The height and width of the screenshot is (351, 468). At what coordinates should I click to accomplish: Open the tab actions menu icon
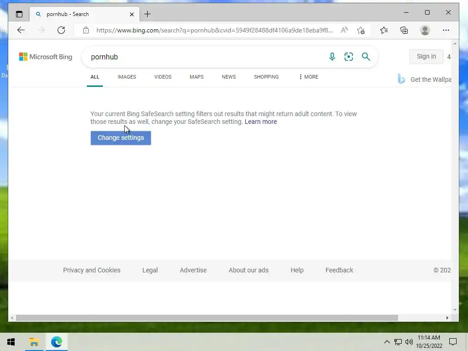pos(19,14)
